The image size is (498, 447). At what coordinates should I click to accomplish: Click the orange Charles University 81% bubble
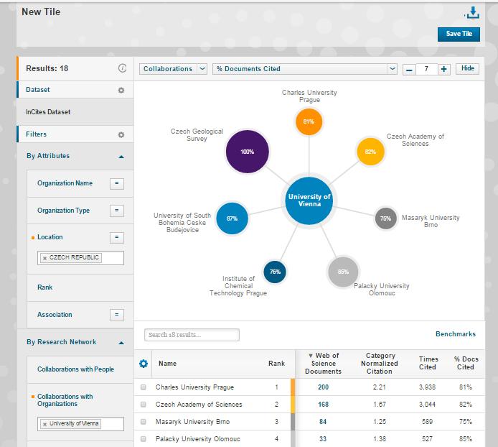(x=309, y=121)
